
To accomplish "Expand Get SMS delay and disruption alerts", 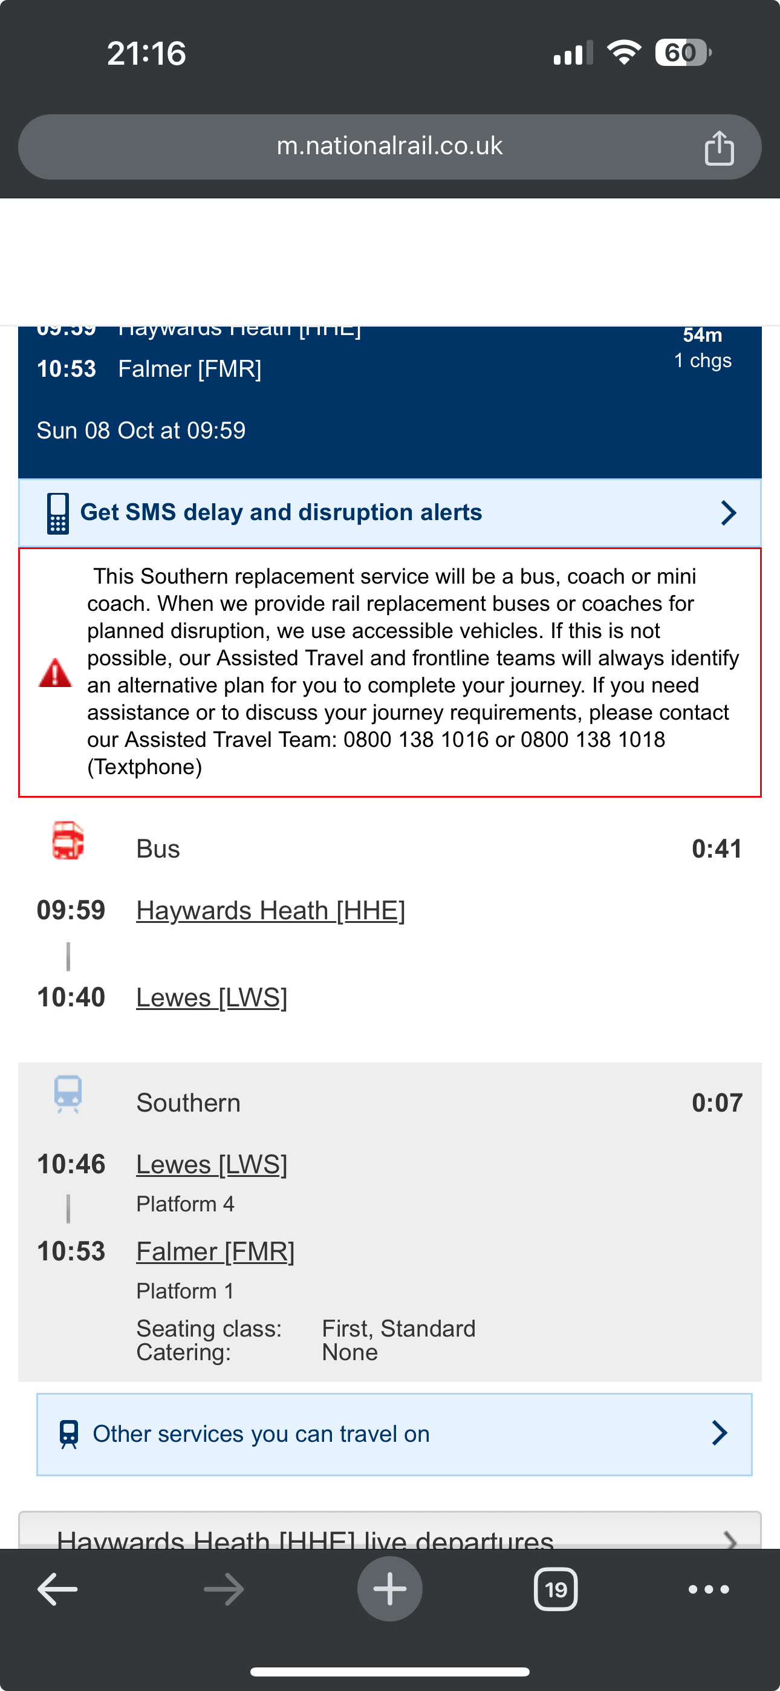I will (390, 513).
